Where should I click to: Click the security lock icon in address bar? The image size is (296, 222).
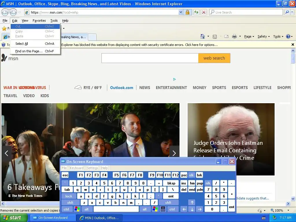(187, 12)
